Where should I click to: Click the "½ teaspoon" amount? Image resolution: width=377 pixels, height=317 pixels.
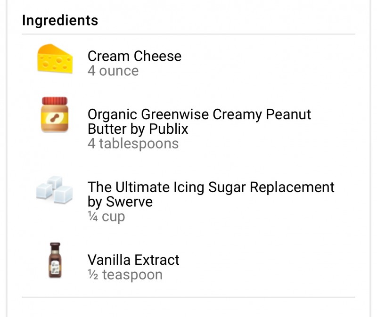click(125, 275)
